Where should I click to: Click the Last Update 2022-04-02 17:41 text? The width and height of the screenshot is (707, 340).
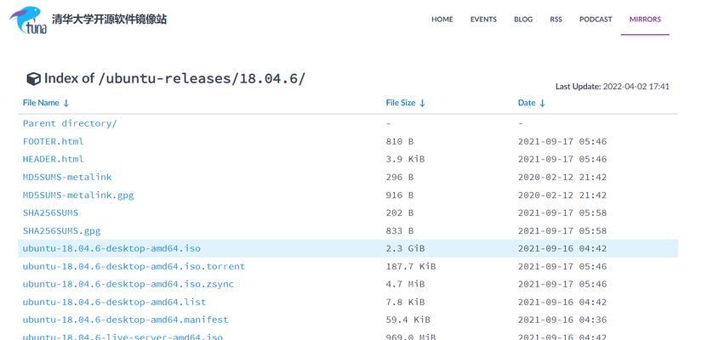click(613, 87)
